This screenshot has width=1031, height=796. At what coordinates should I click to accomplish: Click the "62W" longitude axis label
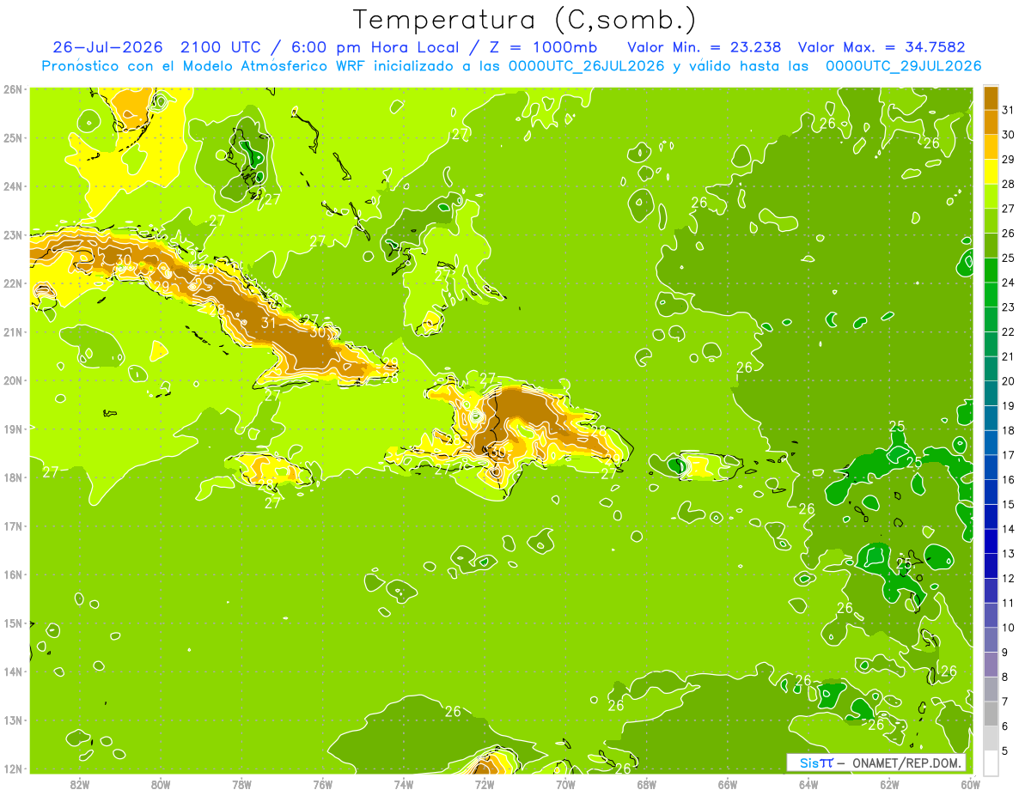click(889, 785)
